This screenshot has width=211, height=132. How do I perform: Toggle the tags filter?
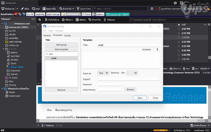[x=94, y=20]
